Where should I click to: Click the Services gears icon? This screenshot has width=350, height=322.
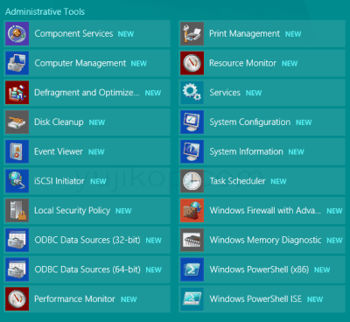pyautogui.click(x=192, y=93)
